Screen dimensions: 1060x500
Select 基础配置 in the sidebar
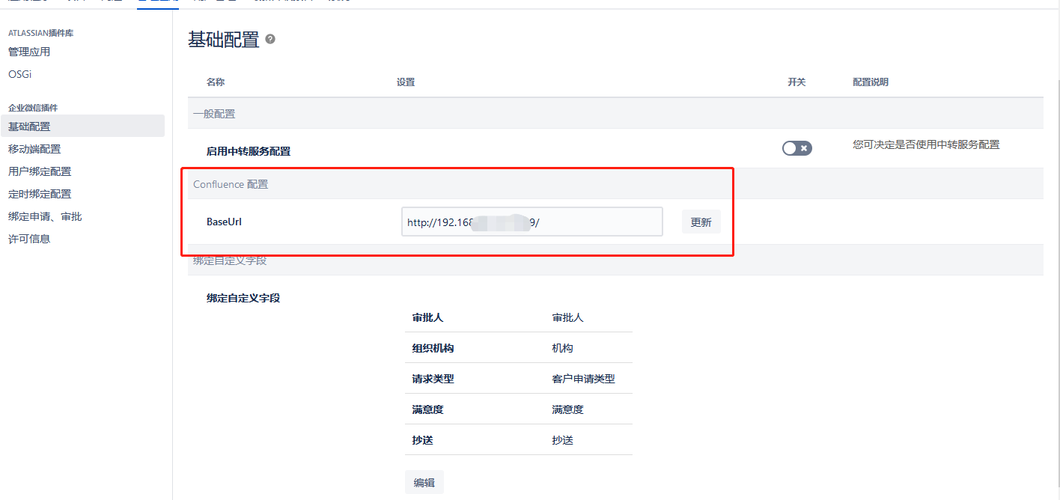29,126
